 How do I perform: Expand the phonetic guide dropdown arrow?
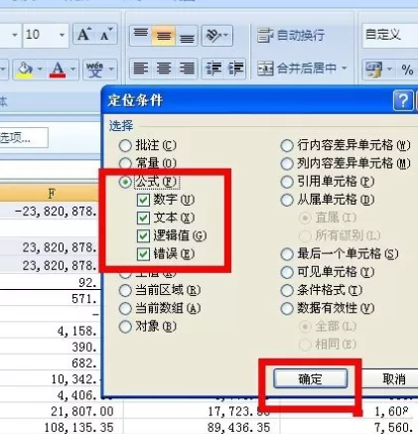(111, 70)
